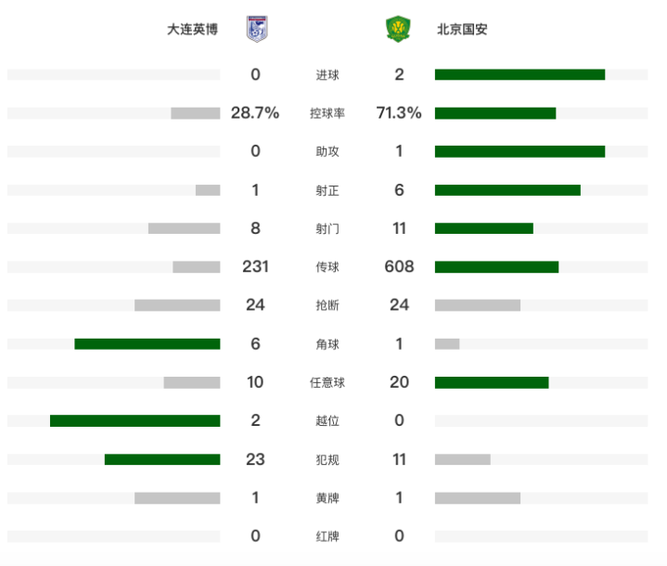This screenshot has height=566, width=667.
Task: Click the 大连英博 team crest icon
Action: 257,29
